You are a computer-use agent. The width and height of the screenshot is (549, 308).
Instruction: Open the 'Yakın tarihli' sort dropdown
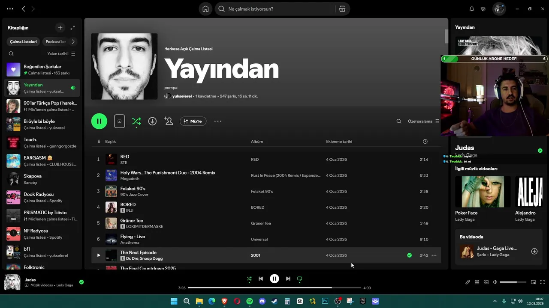tap(61, 54)
